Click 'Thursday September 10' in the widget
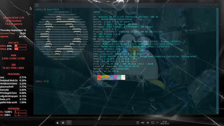 coord(13,30)
